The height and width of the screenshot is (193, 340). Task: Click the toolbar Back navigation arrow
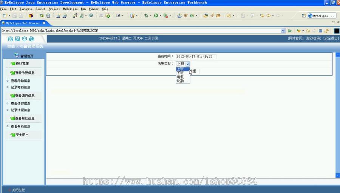tap(269, 15)
